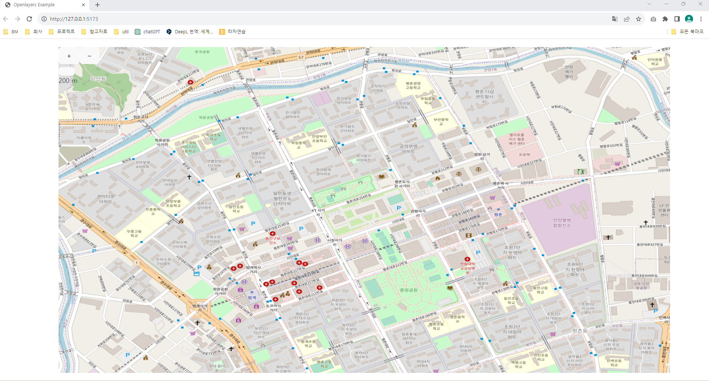Image resolution: width=709 pixels, height=381 pixels.
Task: Open the chatGPT bookmark
Action: pos(148,32)
